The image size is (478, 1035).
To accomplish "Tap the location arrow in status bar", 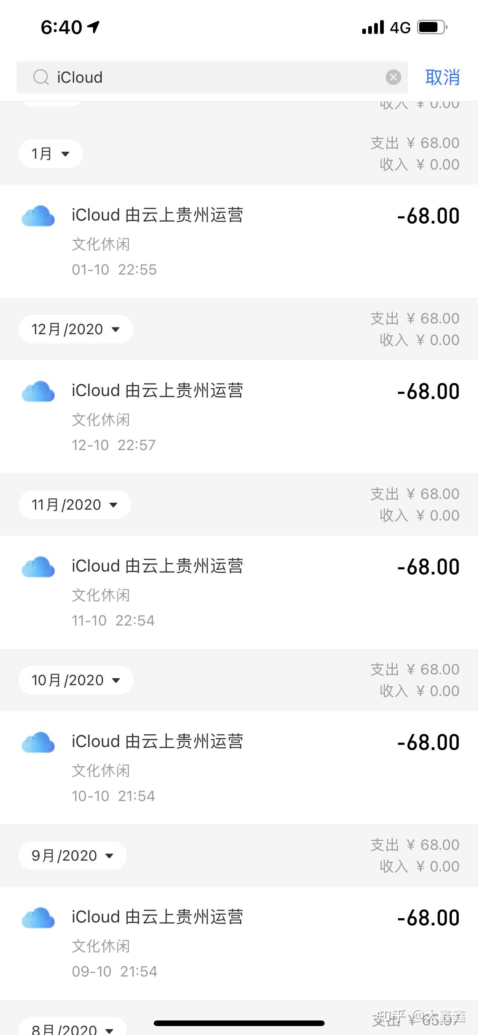I will [93, 27].
